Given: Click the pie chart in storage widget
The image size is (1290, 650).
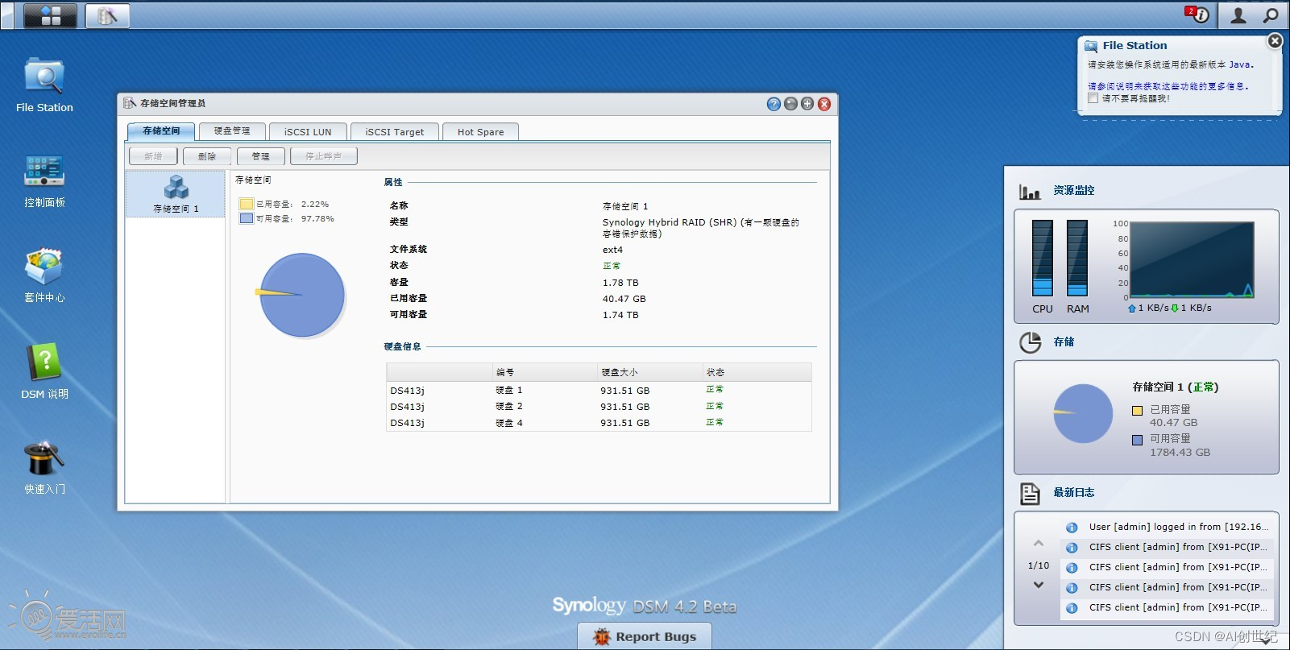Looking at the screenshot, I should [x=1084, y=413].
